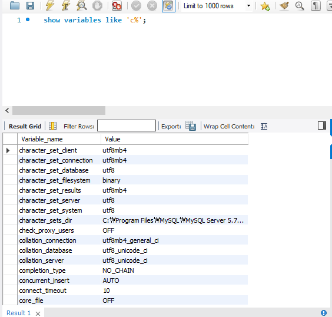The width and height of the screenshot is (332, 317).
Task: Beautify query with broom icon
Action: 284,6
